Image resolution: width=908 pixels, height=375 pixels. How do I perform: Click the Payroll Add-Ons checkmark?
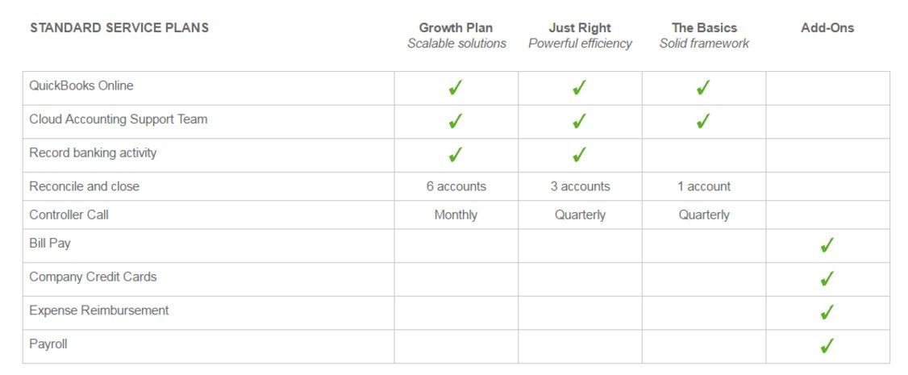pyautogui.click(x=827, y=346)
